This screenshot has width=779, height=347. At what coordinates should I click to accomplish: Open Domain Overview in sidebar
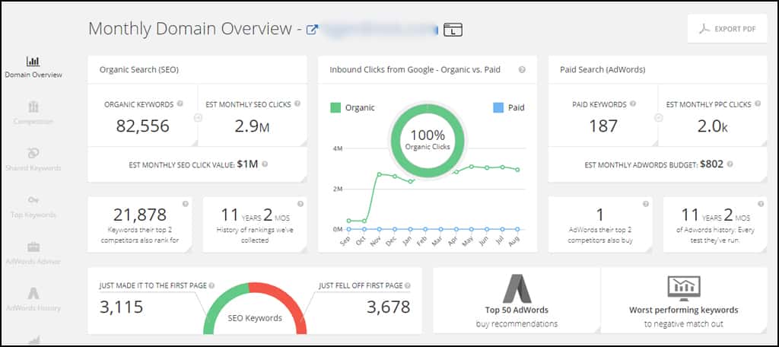click(33, 68)
